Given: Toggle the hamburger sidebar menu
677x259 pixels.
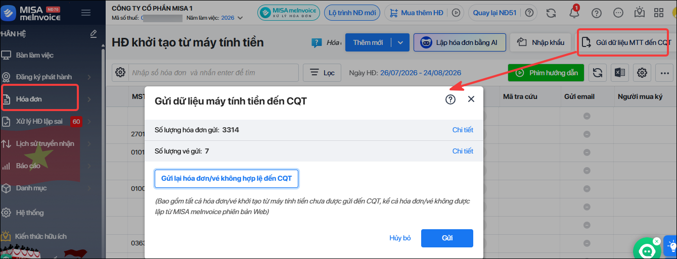Looking at the screenshot, I should (86, 13).
